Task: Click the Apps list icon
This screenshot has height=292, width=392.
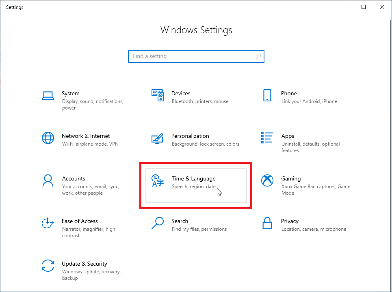Action: (x=267, y=137)
